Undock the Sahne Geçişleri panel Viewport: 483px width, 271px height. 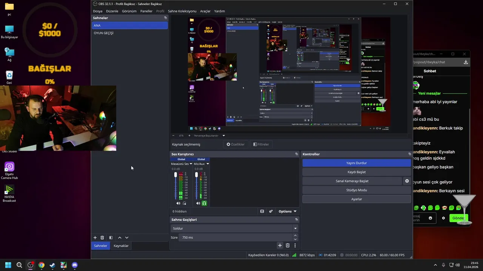point(297,219)
